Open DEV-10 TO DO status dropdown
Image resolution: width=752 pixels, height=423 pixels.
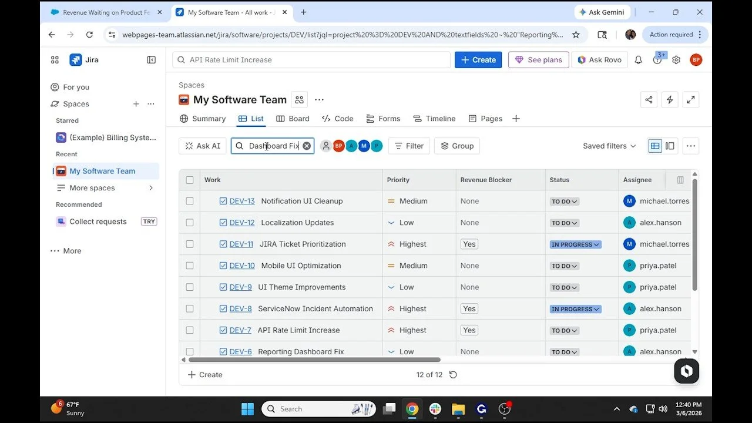[x=565, y=266]
